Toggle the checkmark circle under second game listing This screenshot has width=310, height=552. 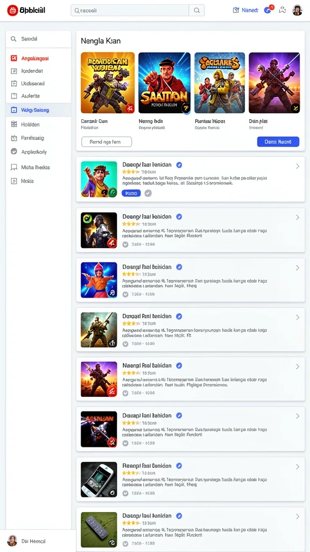click(125, 244)
